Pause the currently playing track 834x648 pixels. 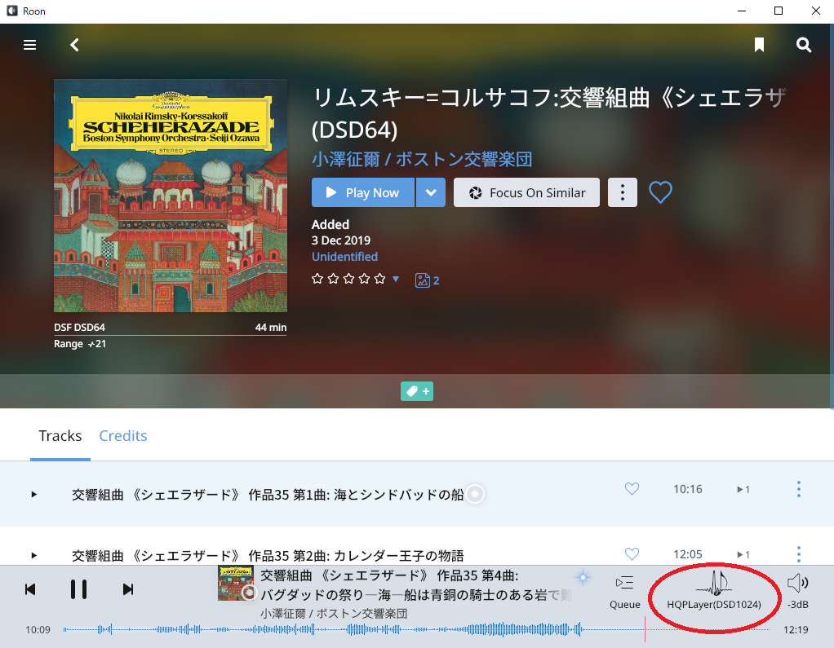tap(78, 589)
